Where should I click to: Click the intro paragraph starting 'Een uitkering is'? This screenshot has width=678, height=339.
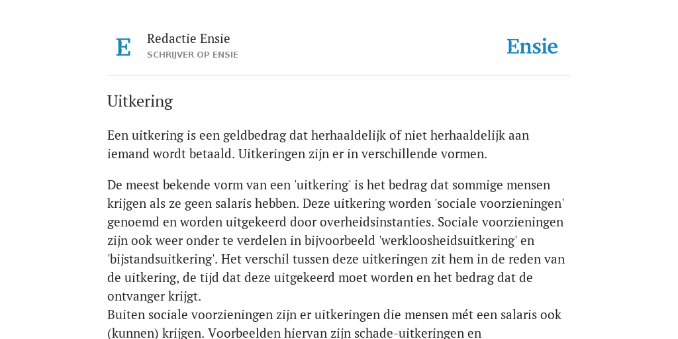click(x=318, y=144)
